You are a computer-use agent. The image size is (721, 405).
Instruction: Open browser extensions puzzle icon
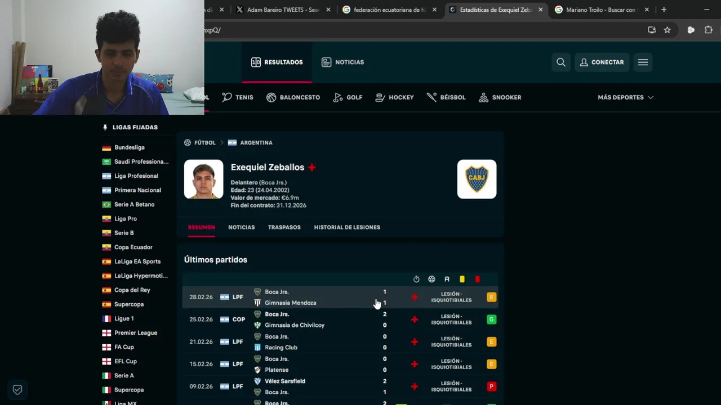coord(709,30)
